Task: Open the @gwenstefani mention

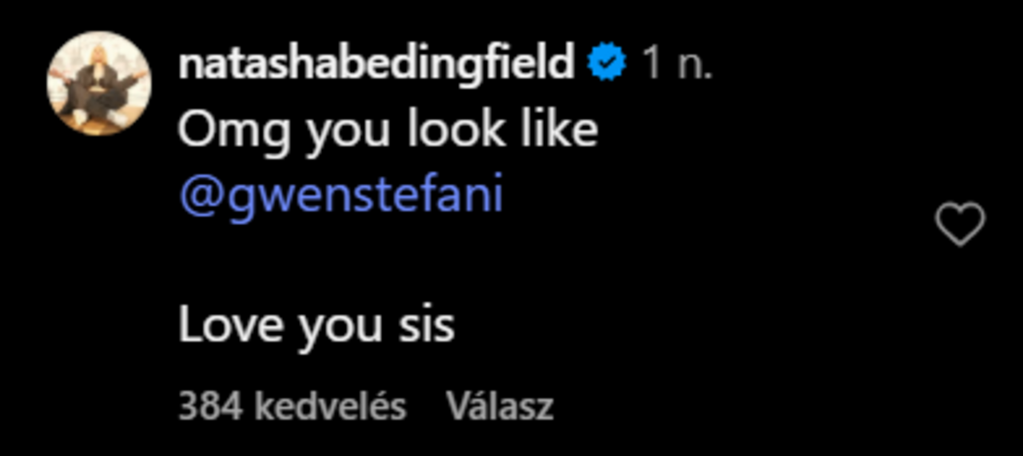Action: [x=341, y=196]
